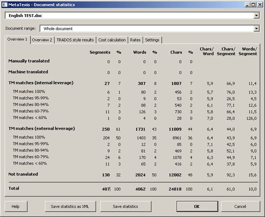Click the TM matches (external leverage) label
265x217 pixels.
point(42,128)
